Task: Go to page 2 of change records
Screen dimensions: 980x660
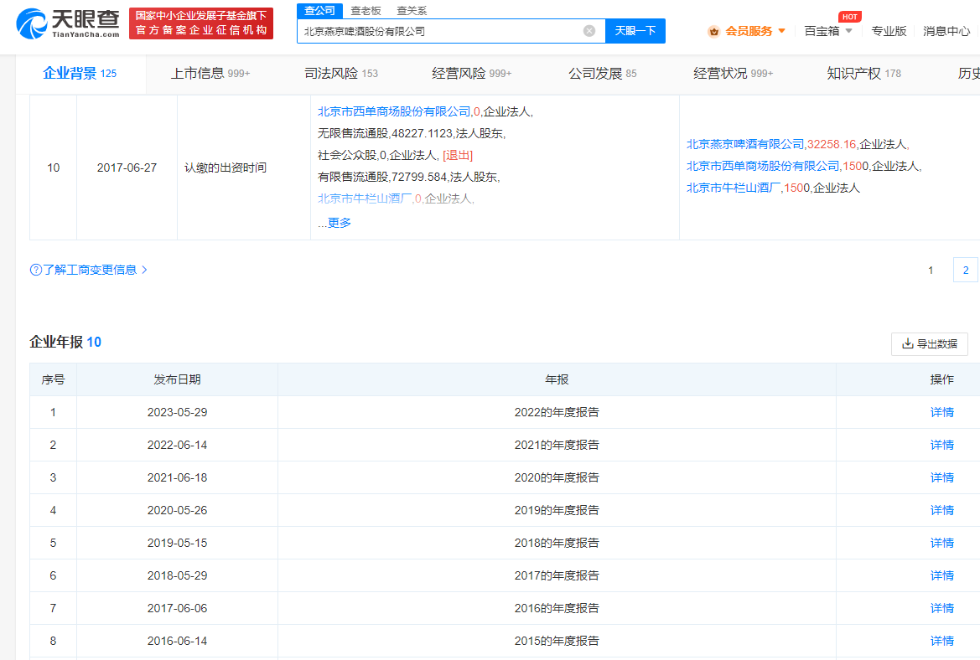Action: coord(965,270)
